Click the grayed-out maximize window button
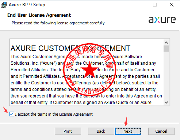 [x=155, y=5]
